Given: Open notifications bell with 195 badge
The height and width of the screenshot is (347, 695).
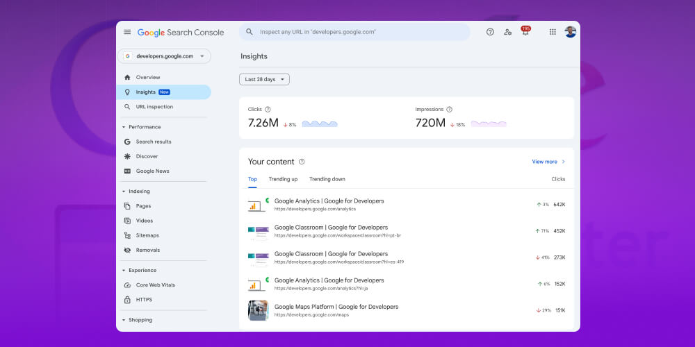Looking at the screenshot, I should coord(525,31).
